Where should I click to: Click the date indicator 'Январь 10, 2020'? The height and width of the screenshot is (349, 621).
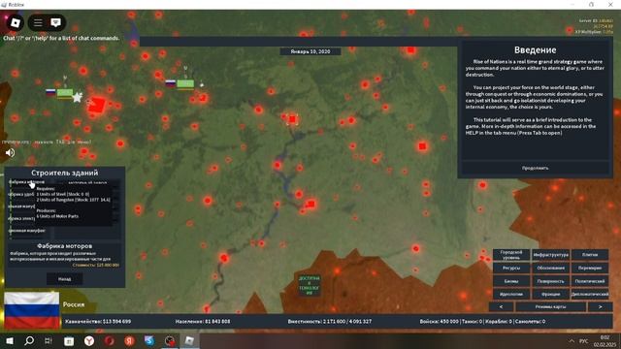(x=310, y=51)
